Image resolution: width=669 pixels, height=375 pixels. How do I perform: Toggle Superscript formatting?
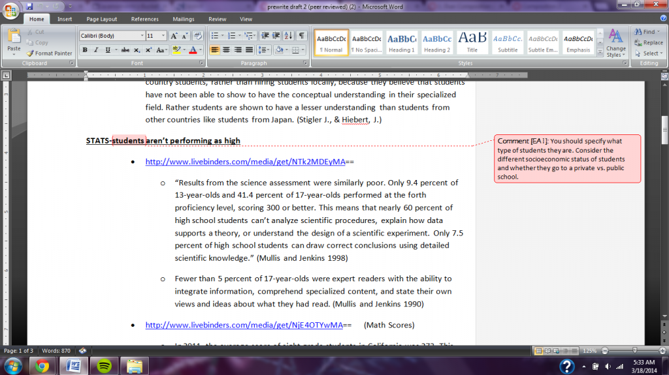[148, 50]
